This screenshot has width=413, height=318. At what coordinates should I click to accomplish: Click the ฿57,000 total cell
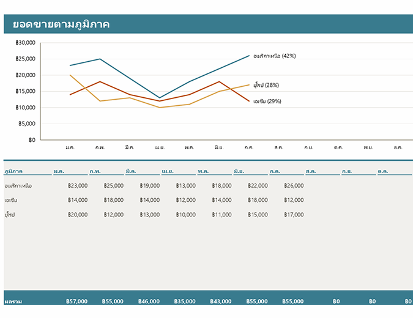tap(77, 301)
